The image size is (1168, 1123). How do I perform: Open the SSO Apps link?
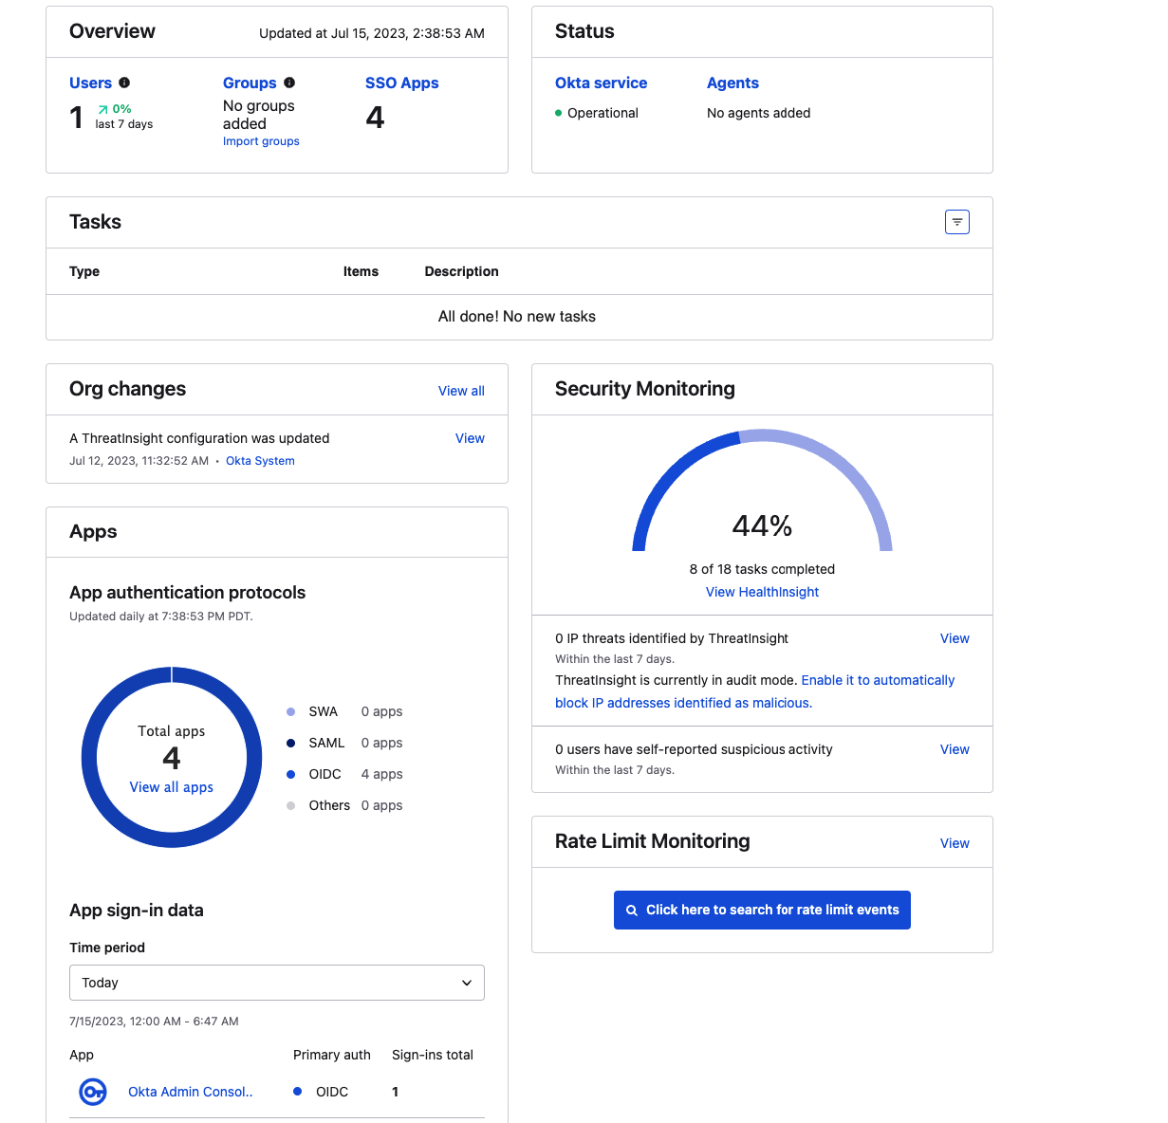[402, 83]
